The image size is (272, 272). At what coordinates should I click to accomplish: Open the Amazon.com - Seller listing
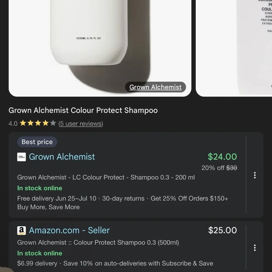(69, 230)
